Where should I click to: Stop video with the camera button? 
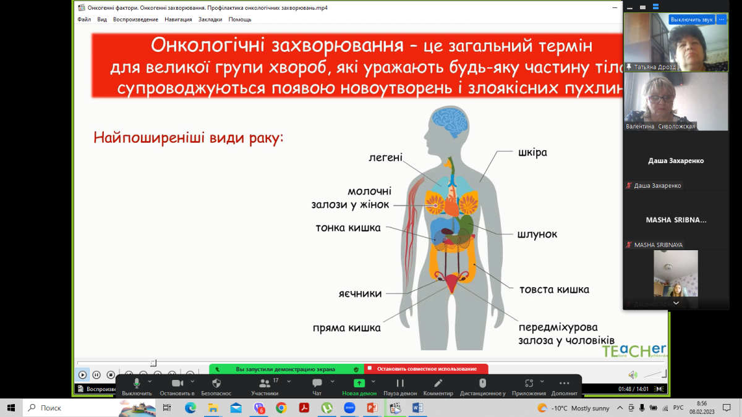pyautogui.click(x=177, y=384)
